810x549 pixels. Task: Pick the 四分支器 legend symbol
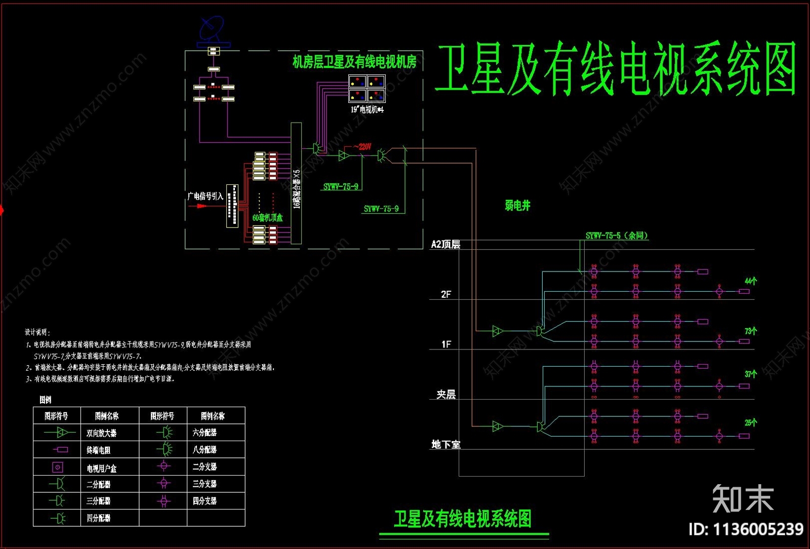coord(163,501)
